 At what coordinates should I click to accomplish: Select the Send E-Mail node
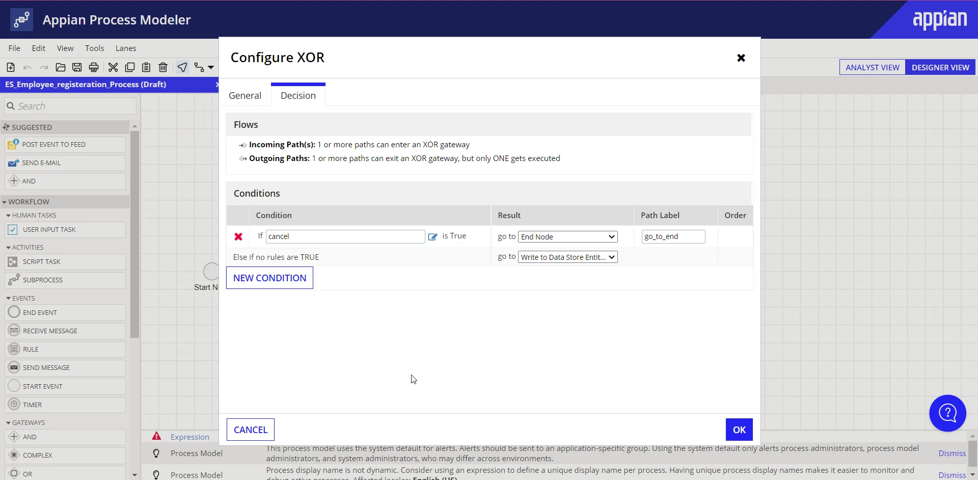pos(65,163)
